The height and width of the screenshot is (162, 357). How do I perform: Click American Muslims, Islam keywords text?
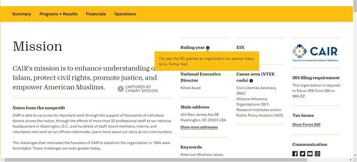tap(202, 154)
